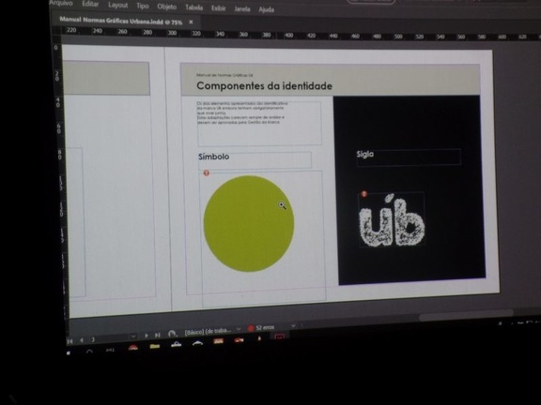
Task: Click missing link badge on ub logo frame
Action: coord(364,194)
